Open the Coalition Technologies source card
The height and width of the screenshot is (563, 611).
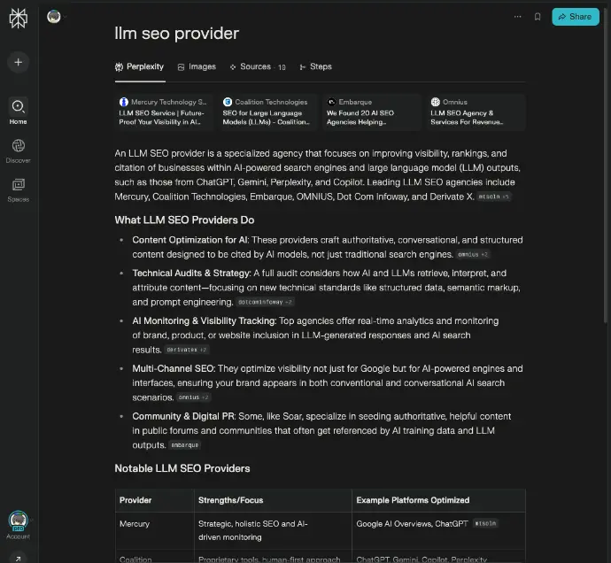coord(268,112)
